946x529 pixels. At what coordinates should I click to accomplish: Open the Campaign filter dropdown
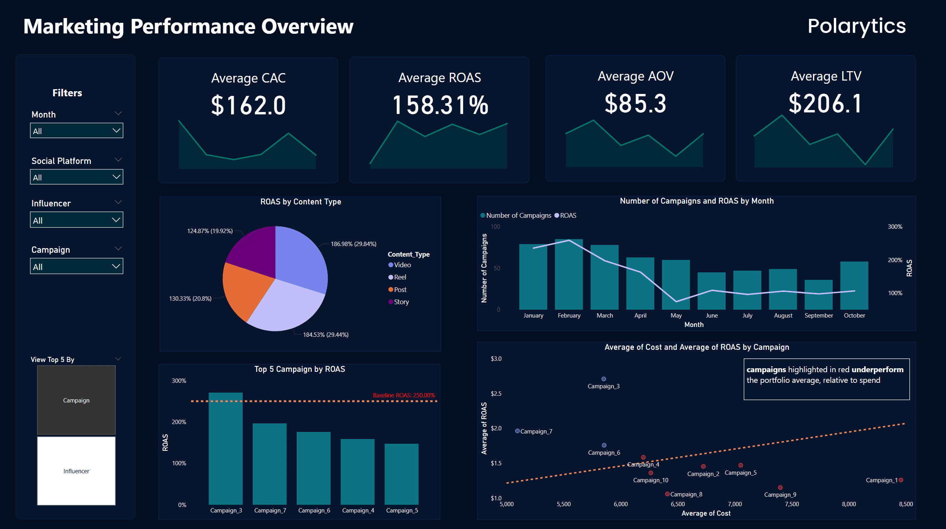pyautogui.click(x=76, y=266)
